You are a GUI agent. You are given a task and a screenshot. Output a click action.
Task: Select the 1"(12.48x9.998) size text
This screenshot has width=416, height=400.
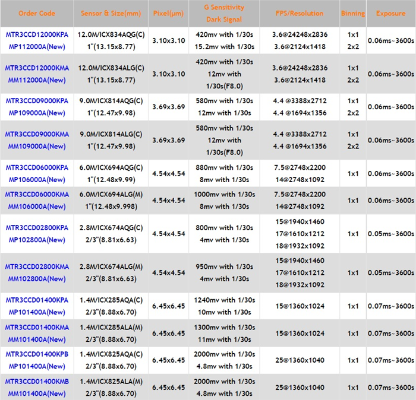(x=111, y=207)
